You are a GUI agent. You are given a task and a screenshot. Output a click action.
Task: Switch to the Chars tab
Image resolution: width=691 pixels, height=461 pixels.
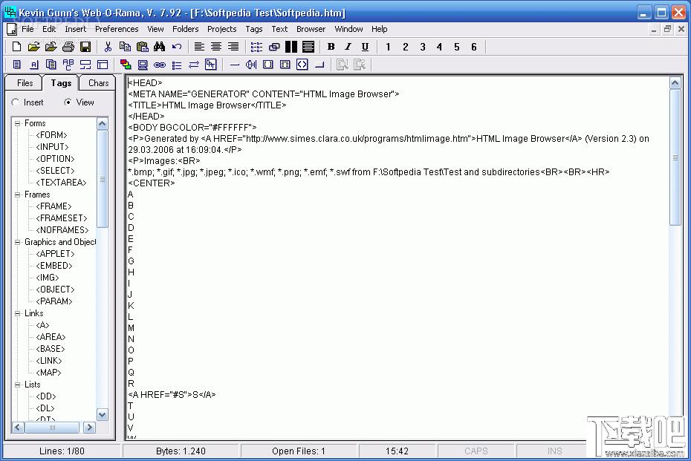98,83
